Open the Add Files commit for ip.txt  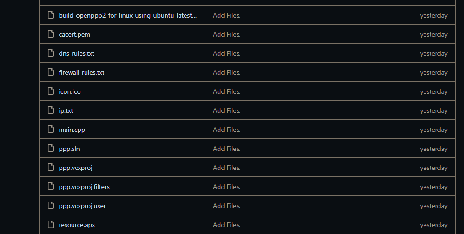[226, 110]
